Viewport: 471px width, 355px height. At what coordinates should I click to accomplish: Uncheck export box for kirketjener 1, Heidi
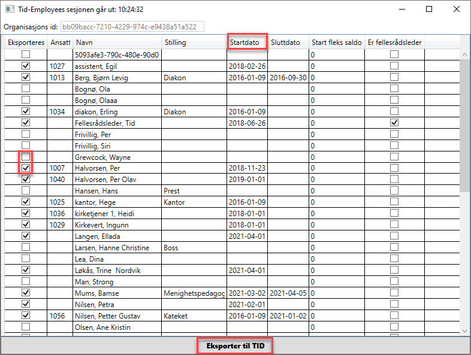click(26, 213)
